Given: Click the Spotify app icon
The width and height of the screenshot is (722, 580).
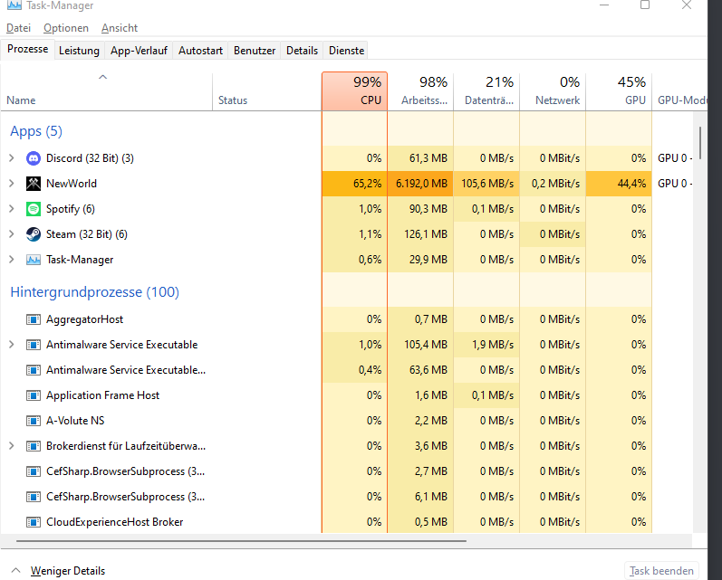Looking at the screenshot, I should coord(34,209).
